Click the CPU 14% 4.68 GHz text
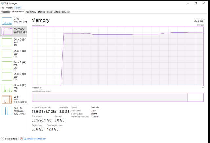Viewport: 210px width, 143px height. pyautogui.click(x=20, y=22)
